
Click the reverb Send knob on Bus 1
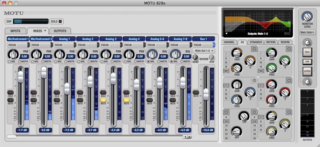(195, 57)
